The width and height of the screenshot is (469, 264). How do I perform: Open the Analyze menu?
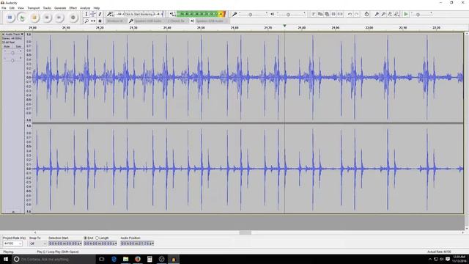85,8
